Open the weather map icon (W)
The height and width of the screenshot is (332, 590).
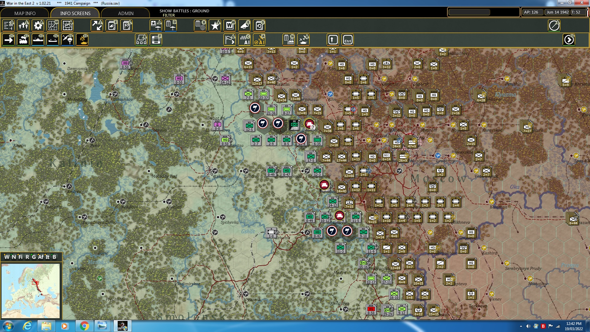click(x=67, y=26)
